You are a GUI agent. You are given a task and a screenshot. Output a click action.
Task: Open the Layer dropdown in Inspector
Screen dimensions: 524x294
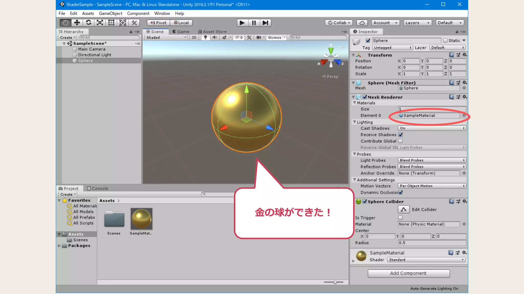pyautogui.click(x=447, y=47)
